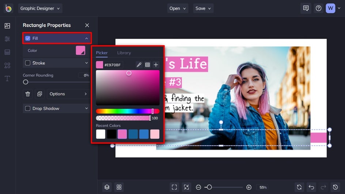The image size is (345, 194).
Task: Add color with the plus icon
Action: (156, 65)
